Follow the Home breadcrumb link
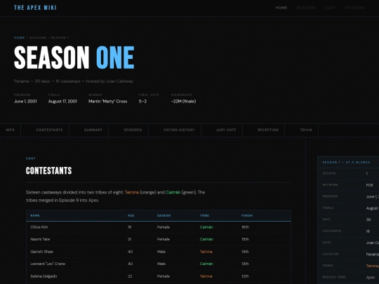Image resolution: width=379 pixels, height=284 pixels. [x=20, y=38]
